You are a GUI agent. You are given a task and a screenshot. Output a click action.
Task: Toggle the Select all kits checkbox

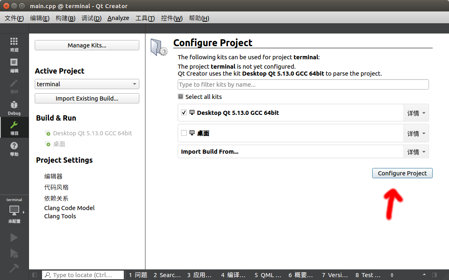click(181, 96)
